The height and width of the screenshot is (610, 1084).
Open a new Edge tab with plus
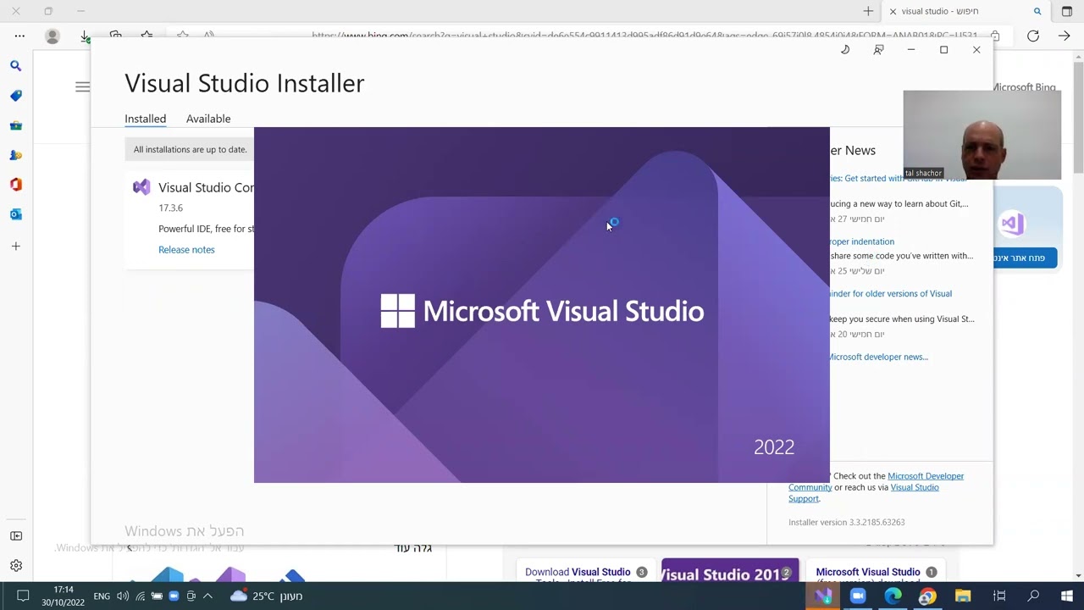868,11
